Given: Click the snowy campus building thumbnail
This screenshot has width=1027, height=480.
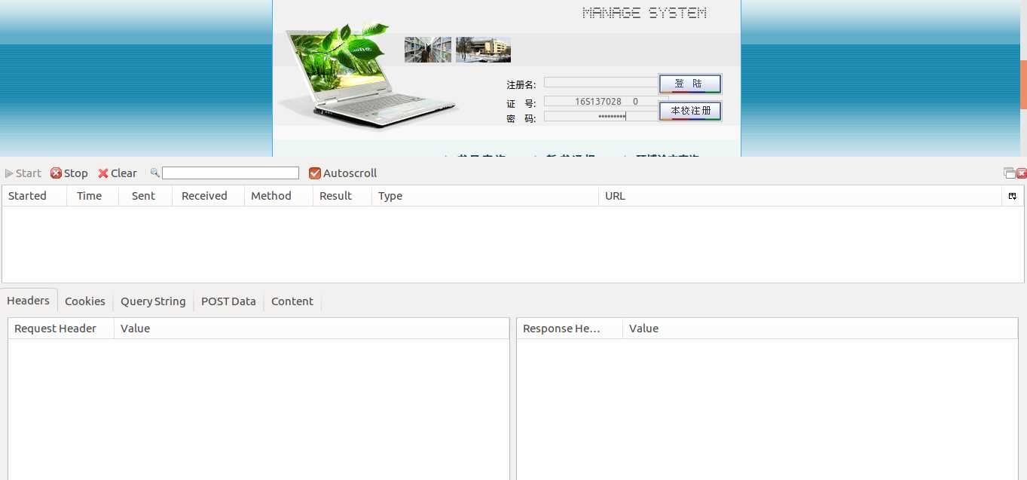Looking at the screenshot, I should (x=483, y=50).
